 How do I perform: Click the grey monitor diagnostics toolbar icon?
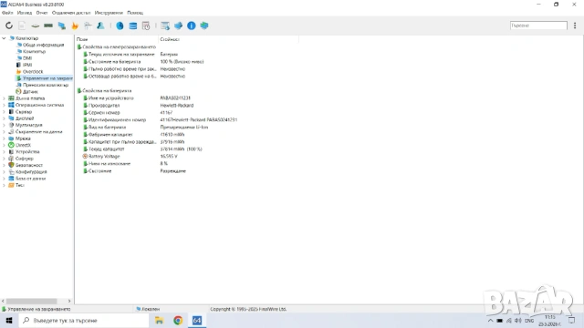[88, 26]
